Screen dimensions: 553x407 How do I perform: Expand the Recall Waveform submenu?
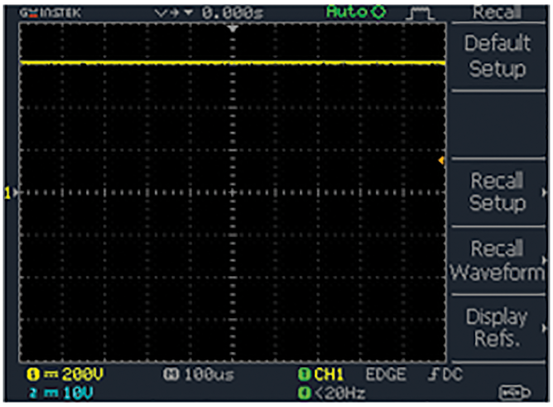tap(497, 260)
